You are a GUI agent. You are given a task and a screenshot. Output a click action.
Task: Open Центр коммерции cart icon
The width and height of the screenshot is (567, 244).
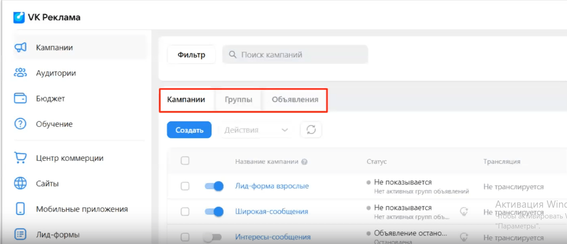pyautogui.click(x=20, y=158)
